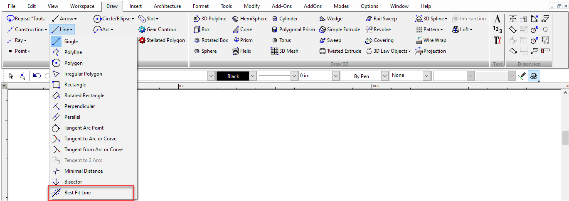Open the Format tab
Screen dimensions: 569x201
pyautogui.click(x=201, y=6)
